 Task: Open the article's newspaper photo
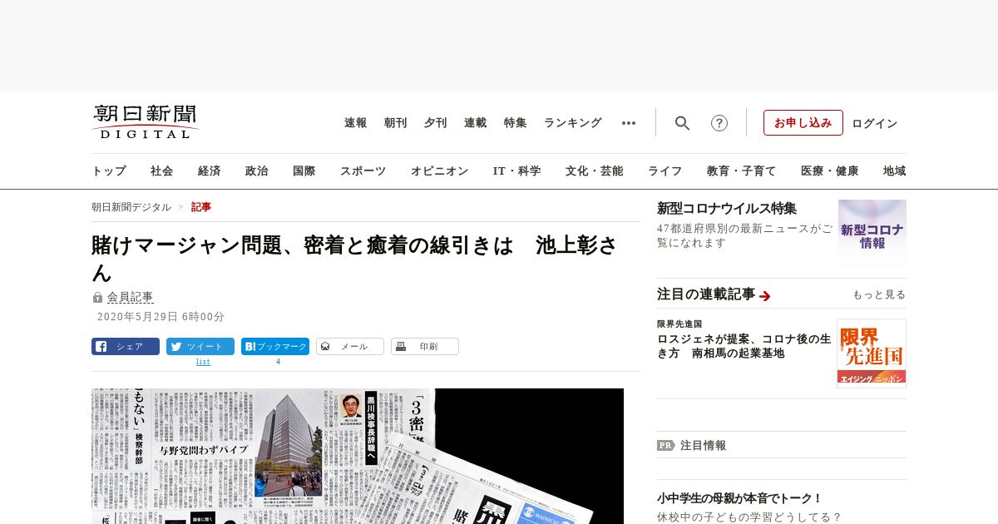coord(358,456)
